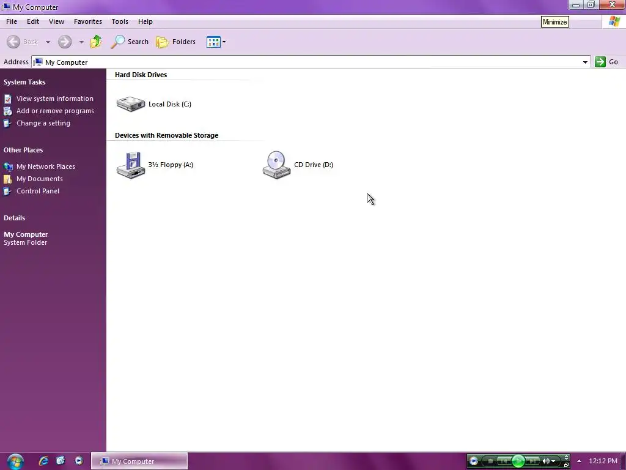
Task: Click the 3½ Floppy (A:) label
Action: pos(171,165)
